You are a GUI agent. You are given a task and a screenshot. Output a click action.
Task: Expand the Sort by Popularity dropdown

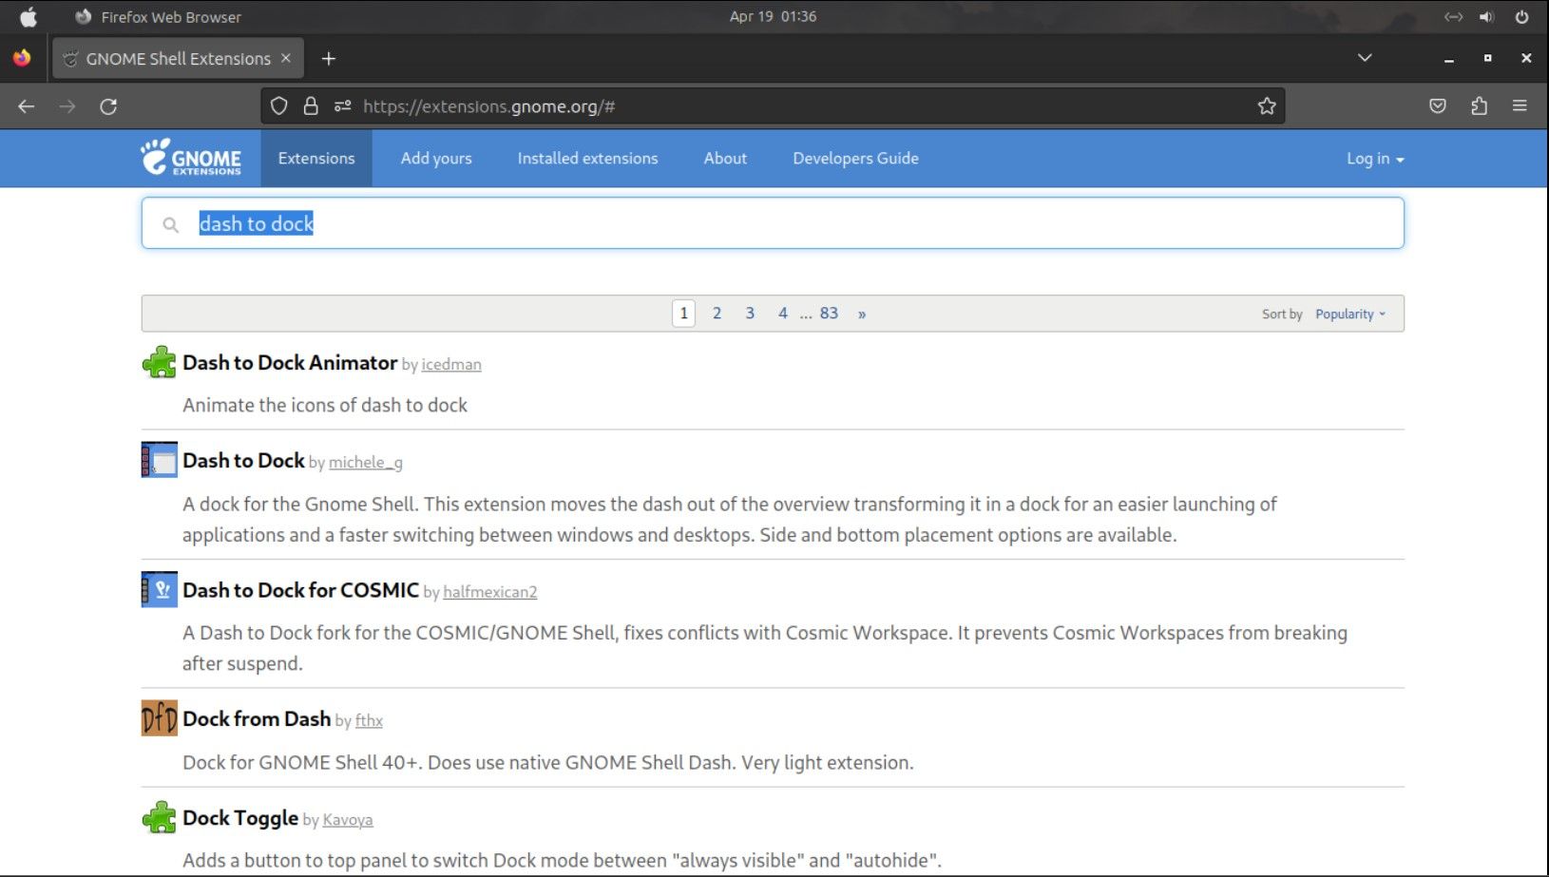(x=1349, y=315)
